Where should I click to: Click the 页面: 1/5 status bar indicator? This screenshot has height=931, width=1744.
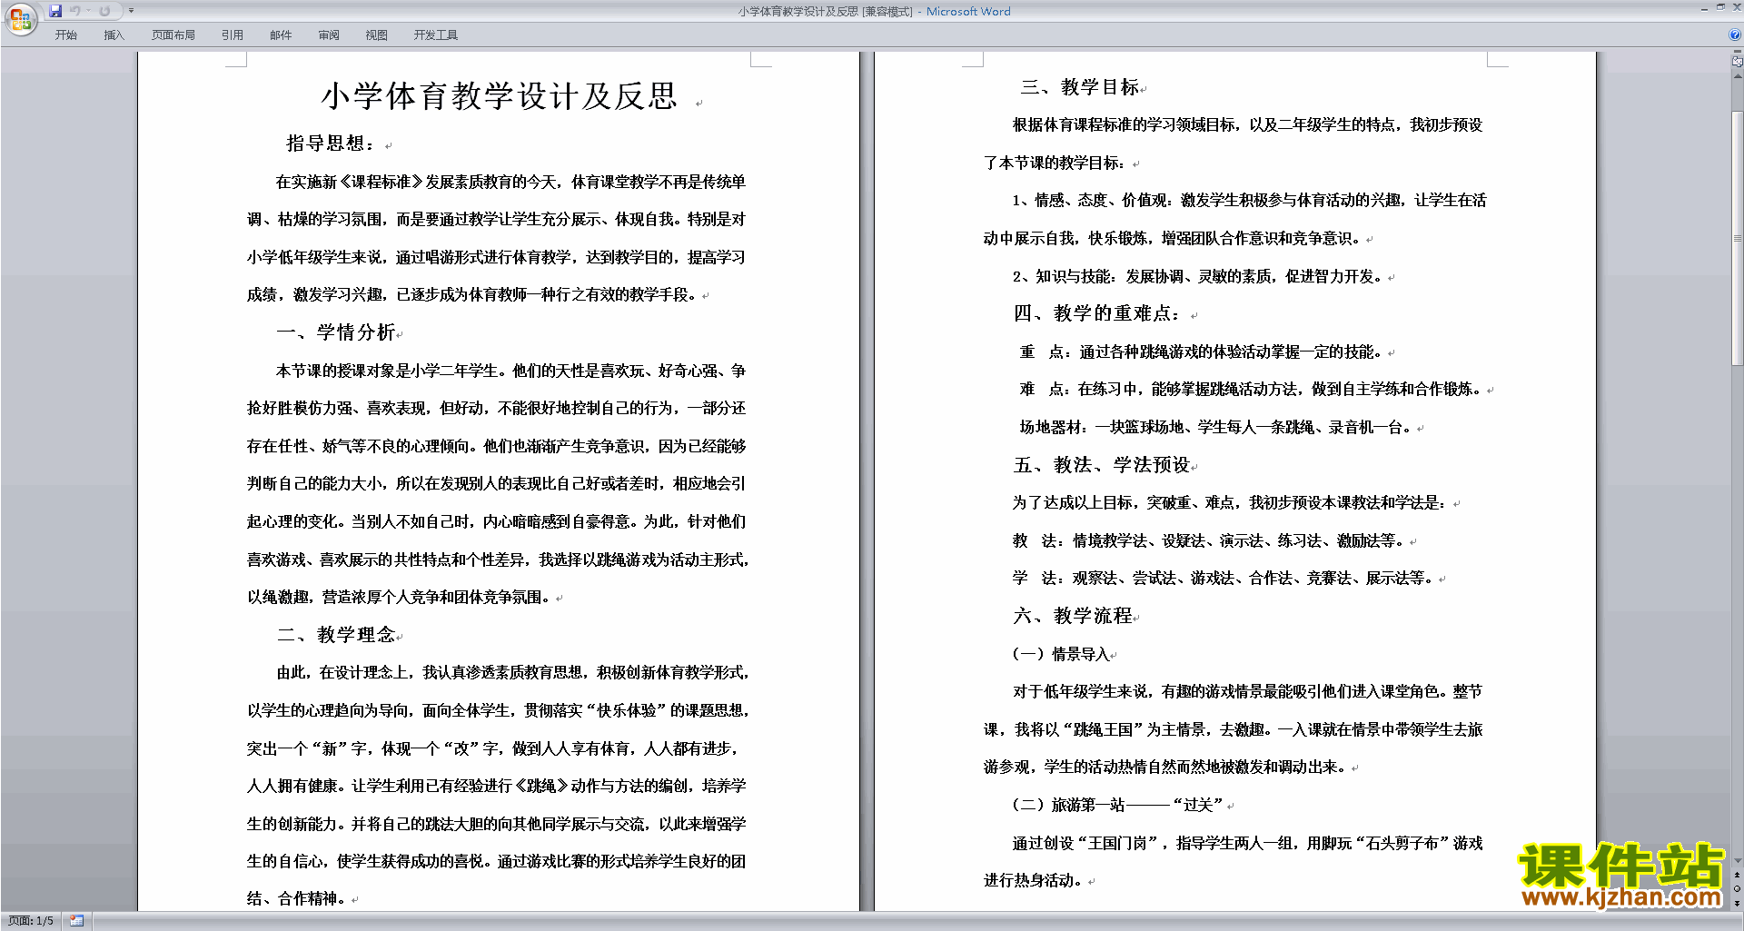pos(31,921)
